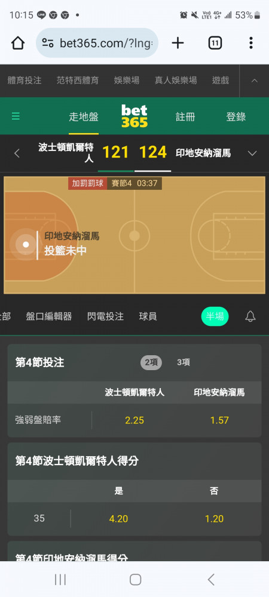Toggle the 半場 pill button

(215, 316)
